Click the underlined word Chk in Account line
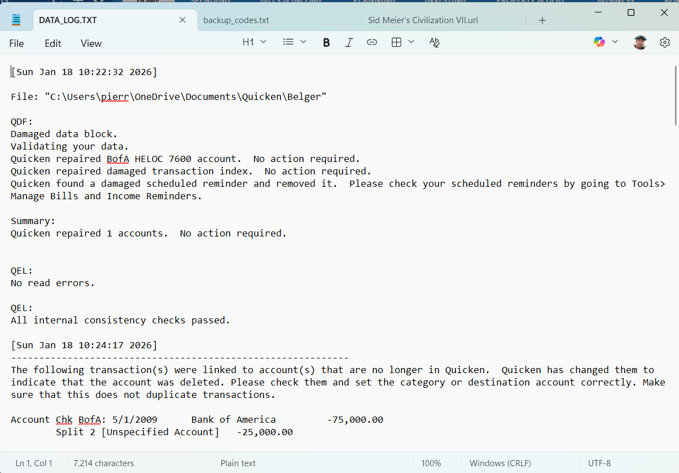This screenshot has height=473, width=679. coord(64,420)
